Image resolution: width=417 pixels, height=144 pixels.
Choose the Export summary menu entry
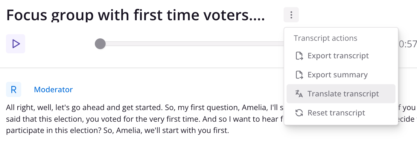coord(341,75)
